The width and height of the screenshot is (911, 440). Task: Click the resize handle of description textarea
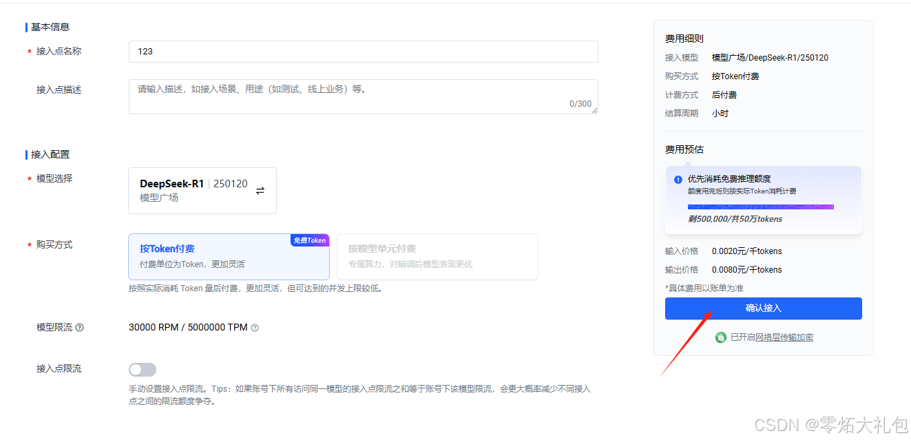click(x=594, y=110)
